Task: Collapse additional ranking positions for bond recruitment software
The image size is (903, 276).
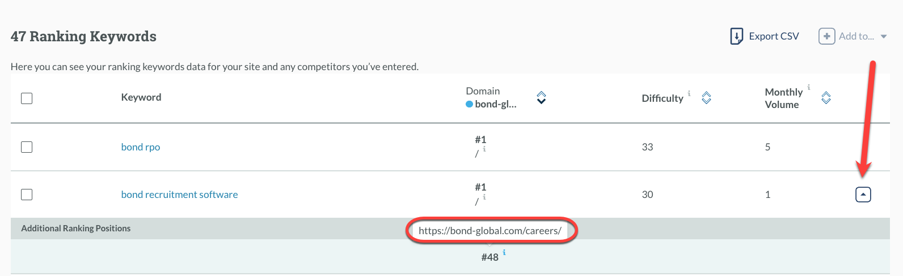Action: 863,195
